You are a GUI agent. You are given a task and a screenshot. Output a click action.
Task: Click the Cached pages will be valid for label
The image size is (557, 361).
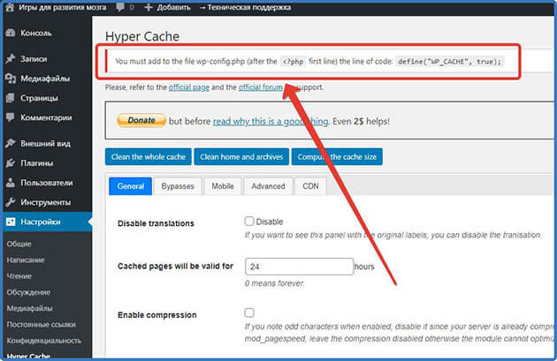tap(175, 266)
